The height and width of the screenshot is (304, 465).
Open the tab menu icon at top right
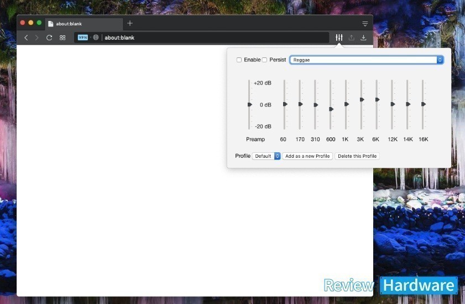365,24
